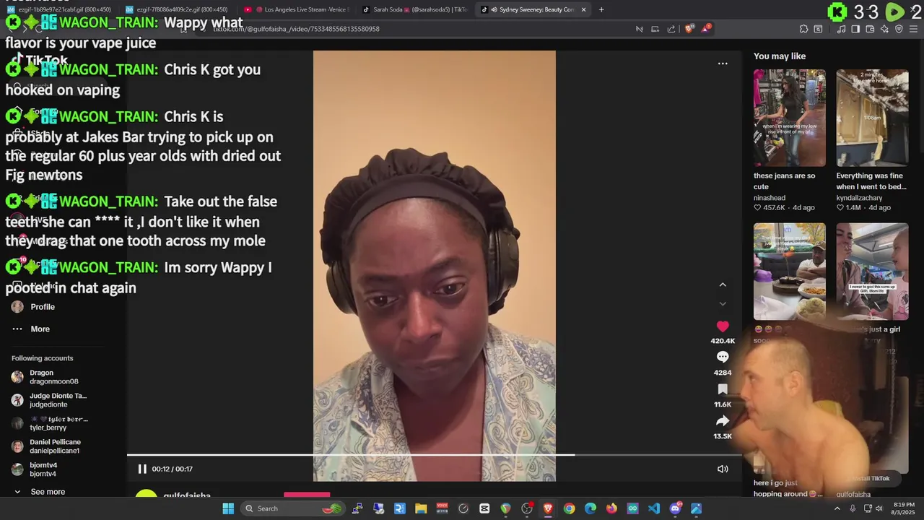
Task: Open Daniel Pellicane following account
Action: 46,446
